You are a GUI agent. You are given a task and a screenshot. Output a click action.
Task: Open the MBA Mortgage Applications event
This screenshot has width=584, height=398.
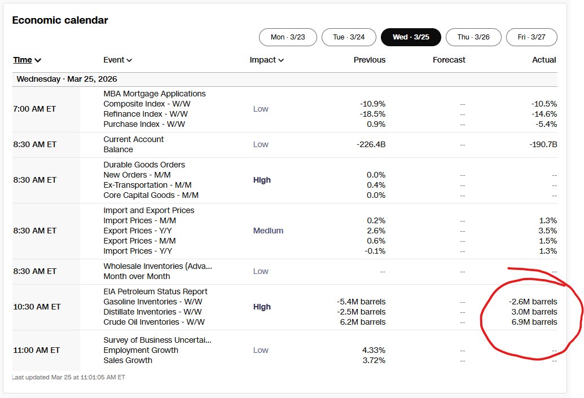coord(154,94)
